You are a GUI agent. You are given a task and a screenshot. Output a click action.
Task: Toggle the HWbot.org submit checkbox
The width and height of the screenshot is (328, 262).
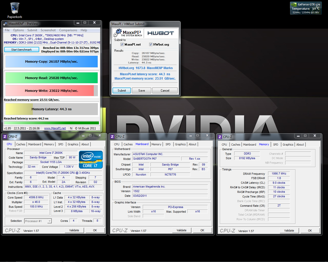pyautogui.click(x=151, y=45)
